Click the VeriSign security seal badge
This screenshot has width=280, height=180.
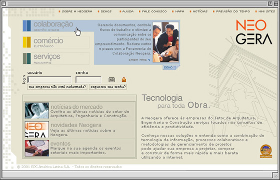[266, 151]
